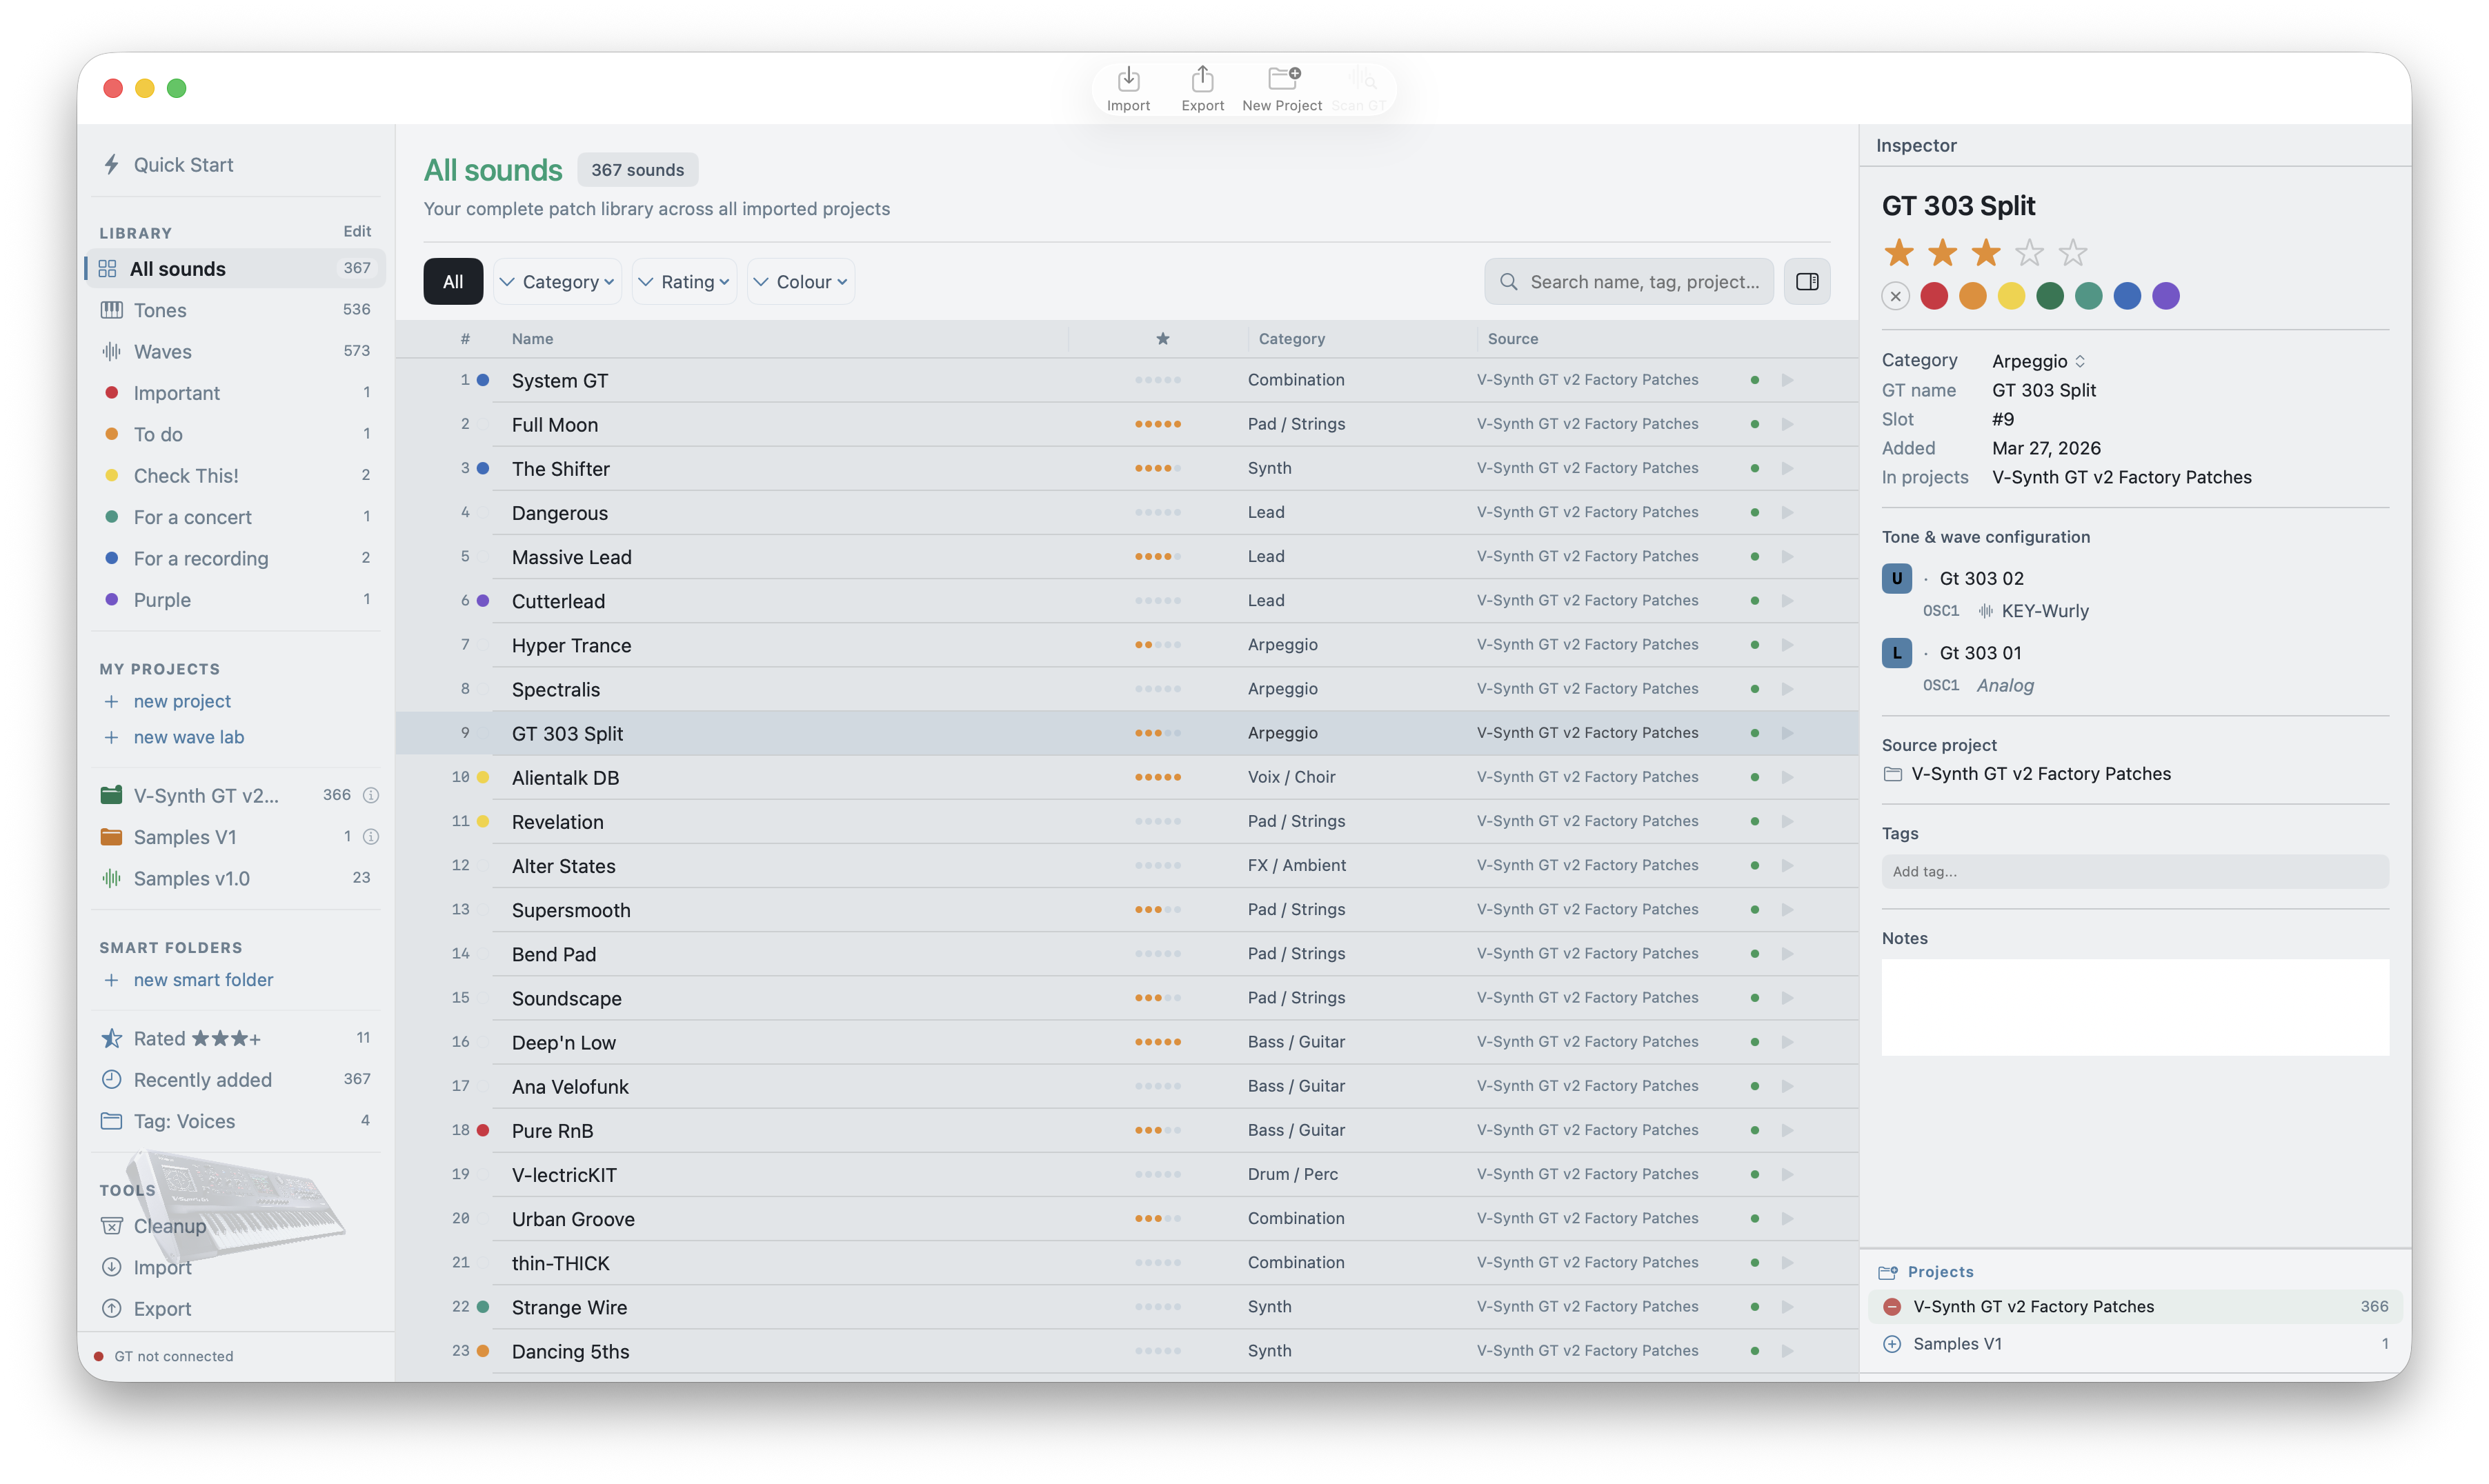
Task: Apply yellow colour label
Action: coord(2011,296)
